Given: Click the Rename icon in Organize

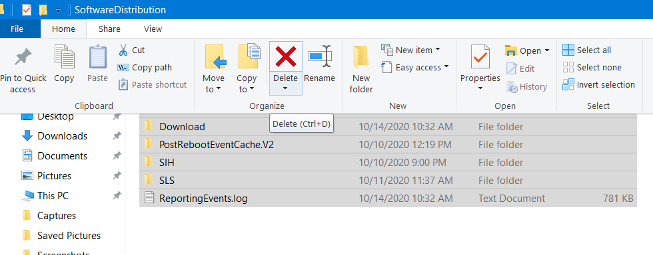Looking at the screenshot, I should coord(320,56).
